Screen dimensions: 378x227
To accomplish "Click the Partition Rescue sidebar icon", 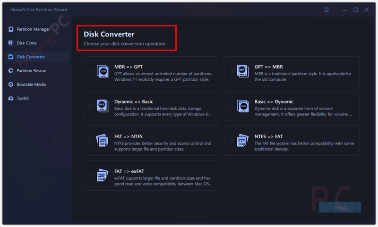I will pyautogui.click(x=11, y=70).
